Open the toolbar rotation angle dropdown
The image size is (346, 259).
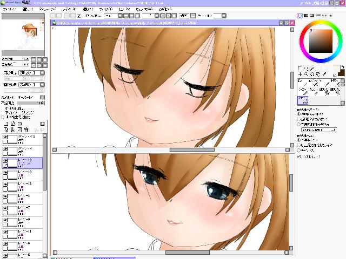pos(157,16)
